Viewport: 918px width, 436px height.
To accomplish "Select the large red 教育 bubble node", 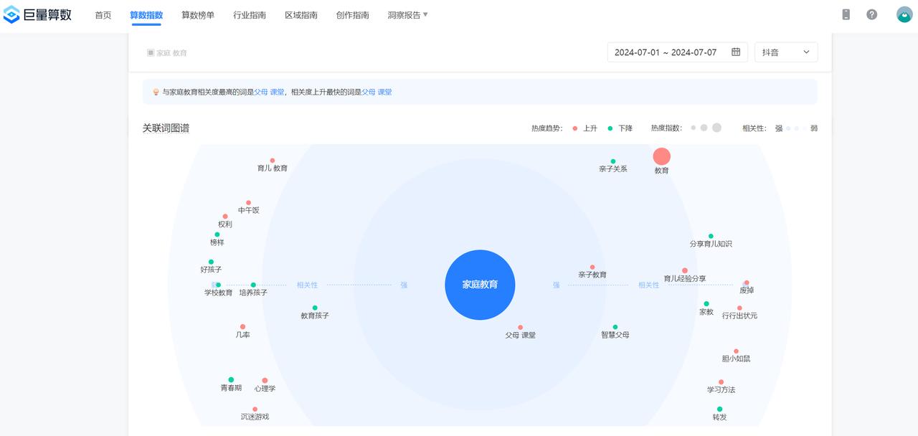I will (661, 156).
